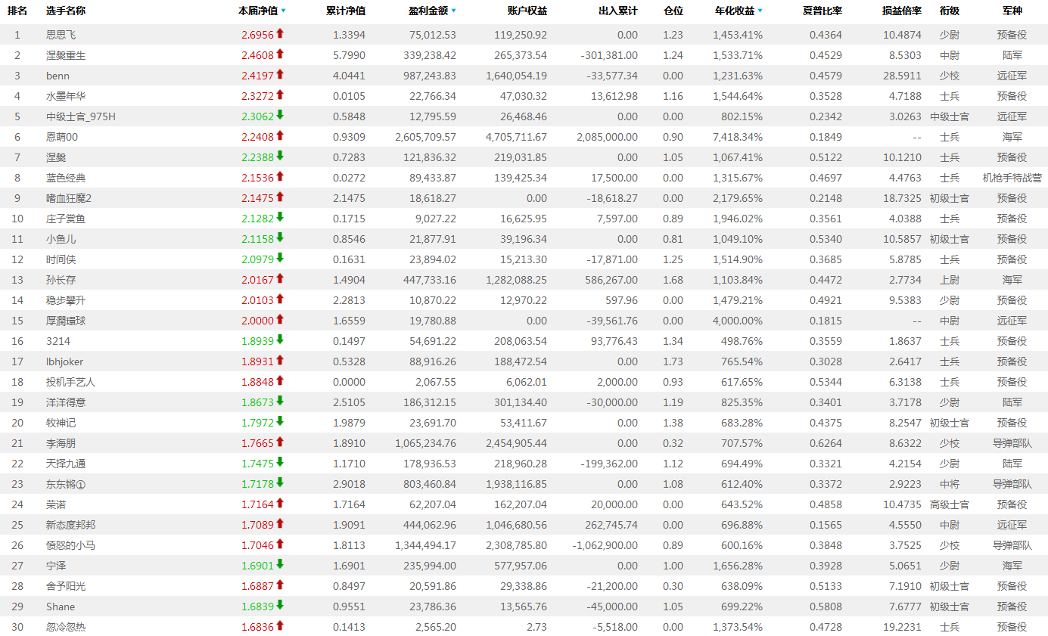
Task: Click the 出入累计 column header
Action: click(618, 11)
